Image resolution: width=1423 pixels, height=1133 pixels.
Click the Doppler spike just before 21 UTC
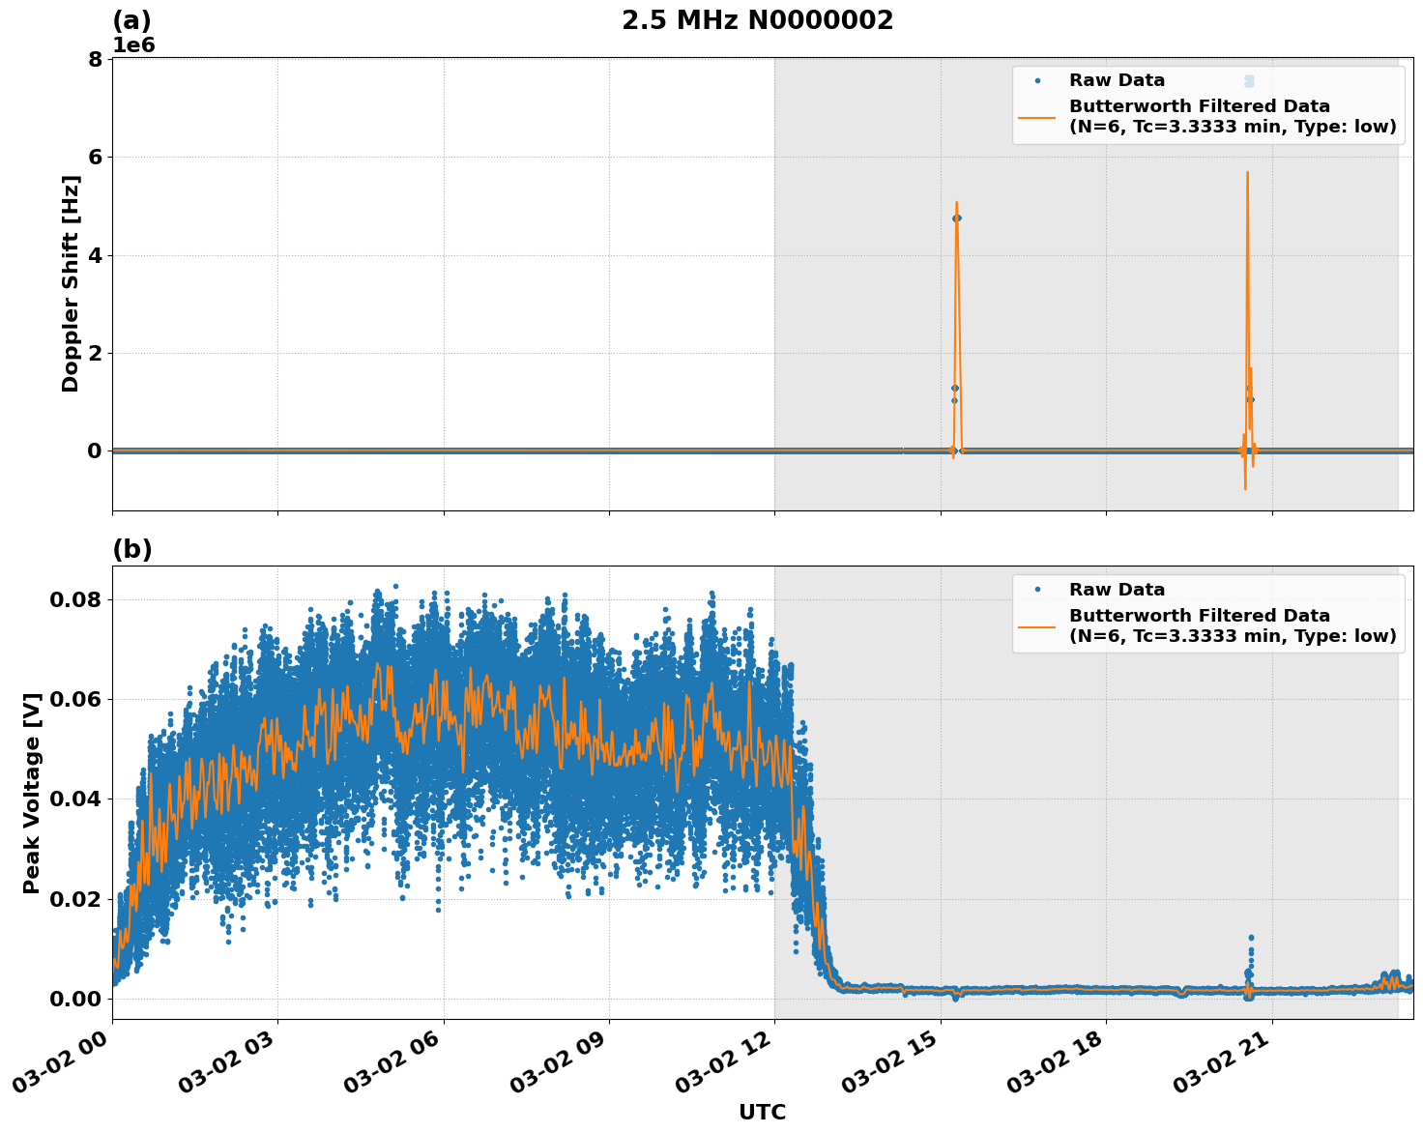[x=1248, y=329]
